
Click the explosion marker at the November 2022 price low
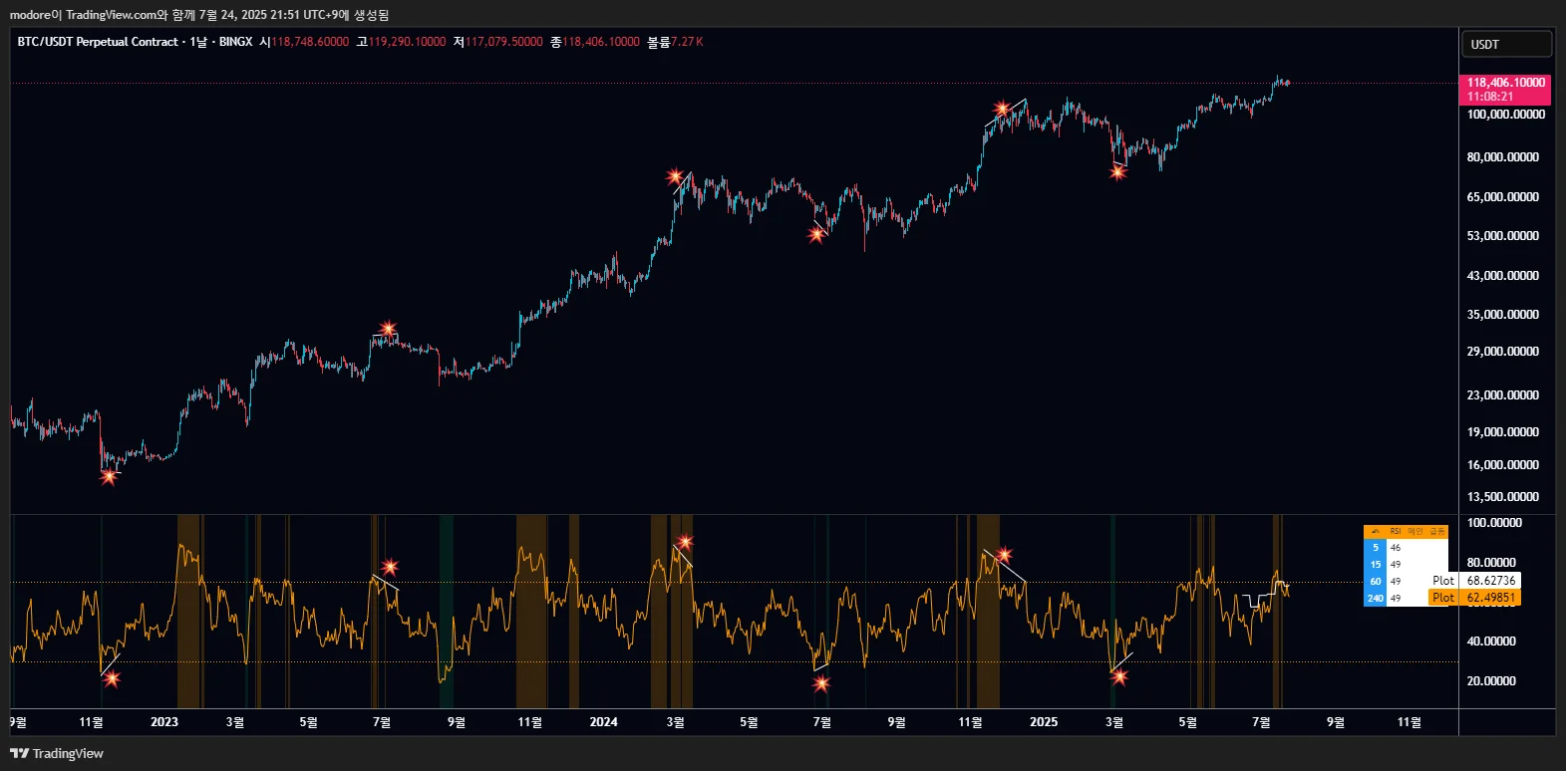[x=109, y=476]
